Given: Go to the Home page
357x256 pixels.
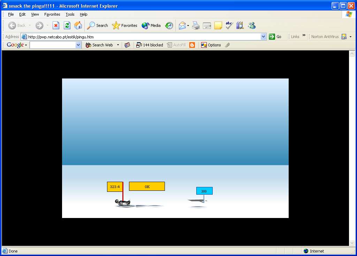Looking at the screenshot, I should pos(78,25).
